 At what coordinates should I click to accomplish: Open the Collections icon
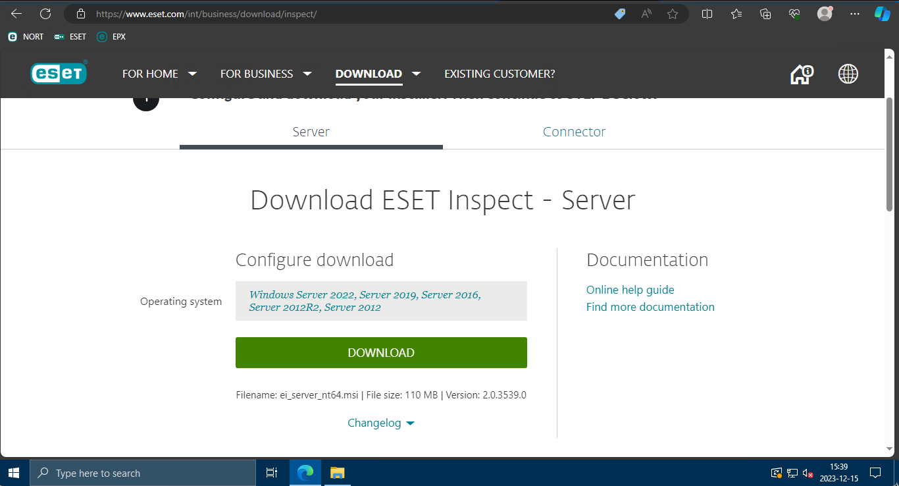765,14
